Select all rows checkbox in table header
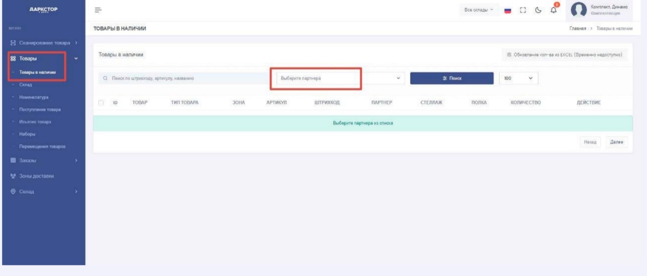Viewport: 647px width, 276px height. (x=101, y=103)
